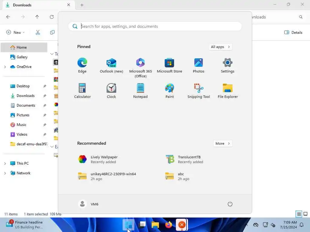Launch the Paint app
310x232 pixels.
click(170, 91)
